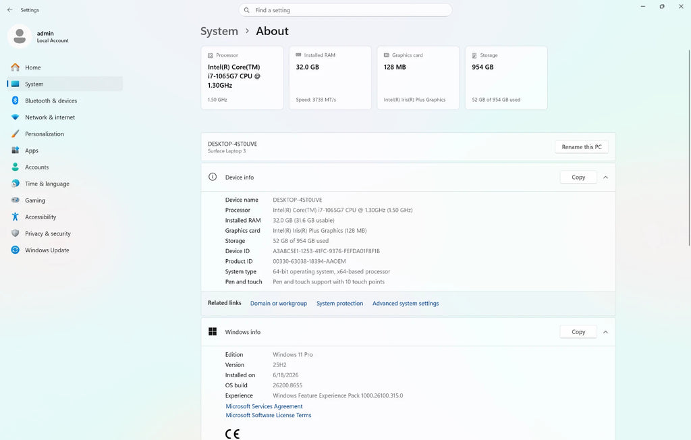Click the Gaming controller icon

(16, 200)
